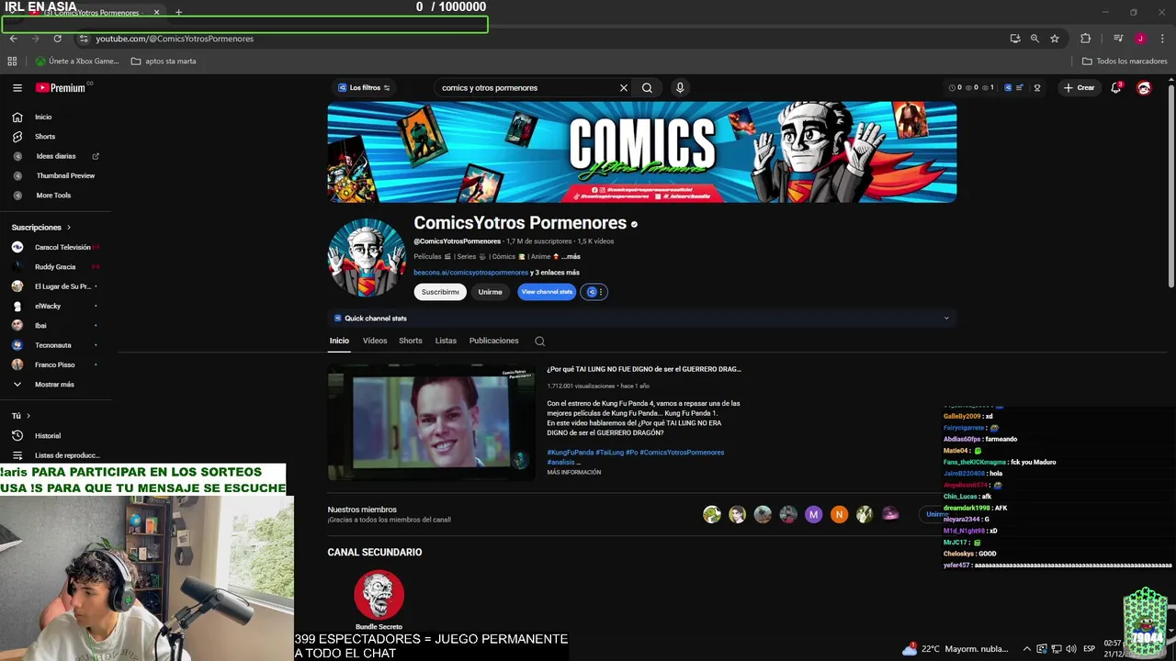The width and height of the screenshot is (1176, 661).
Task: Click the channel search magnifier icon
Action: click(540, 342)
